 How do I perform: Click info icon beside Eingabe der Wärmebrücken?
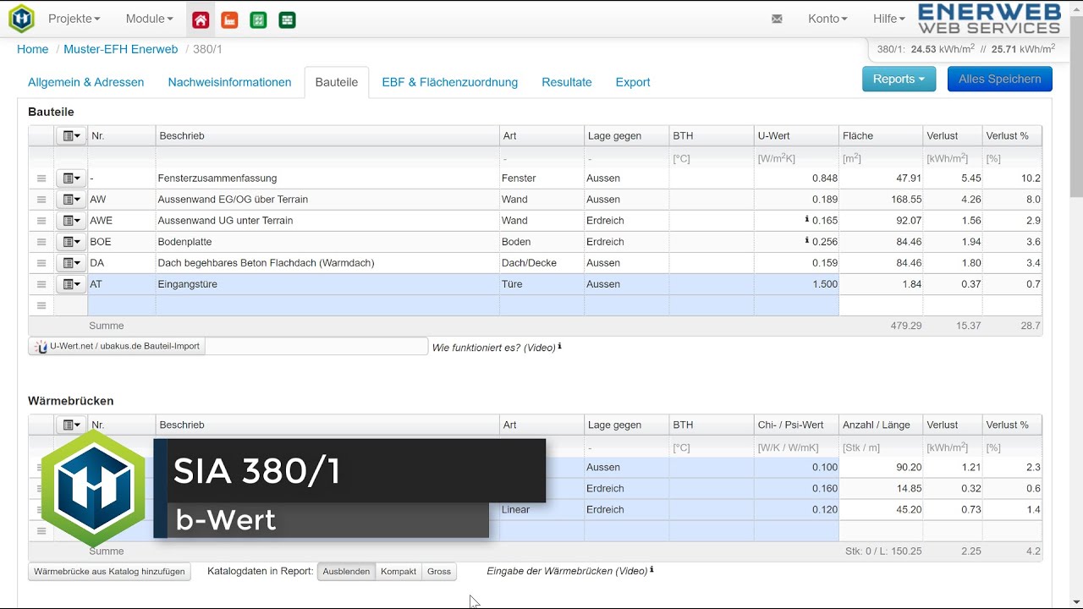coord(651,570)
